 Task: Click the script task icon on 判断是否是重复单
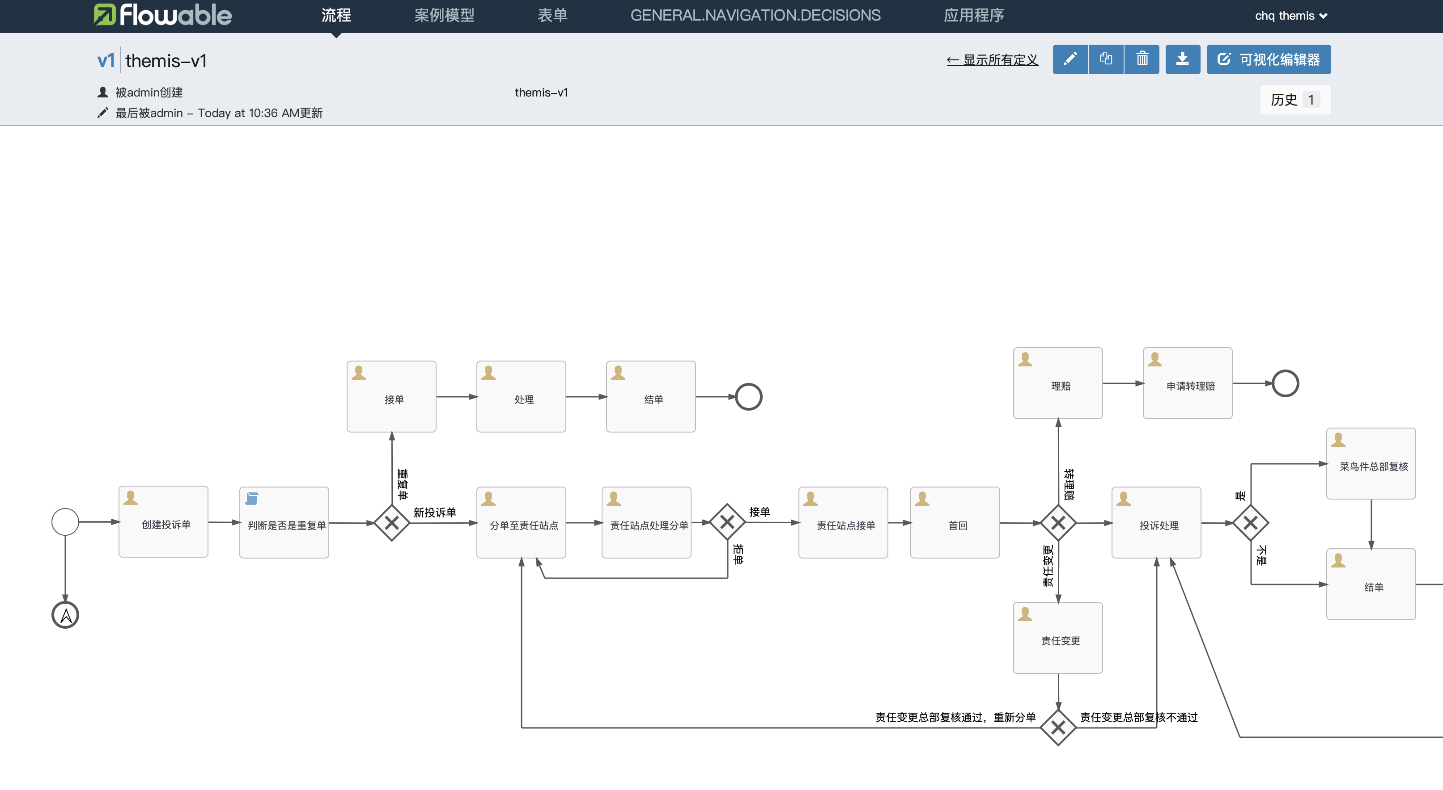click(252, 499)
